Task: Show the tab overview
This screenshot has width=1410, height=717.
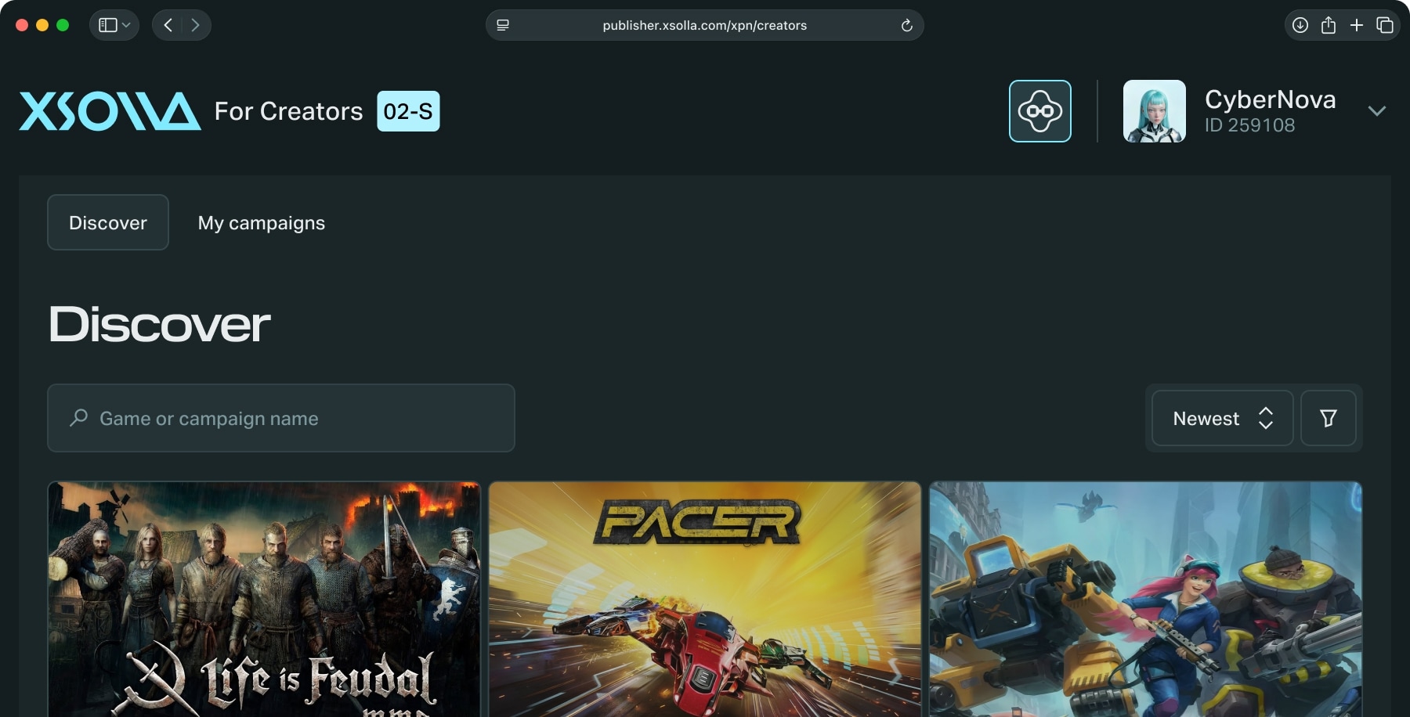Action: (1385, 25)
